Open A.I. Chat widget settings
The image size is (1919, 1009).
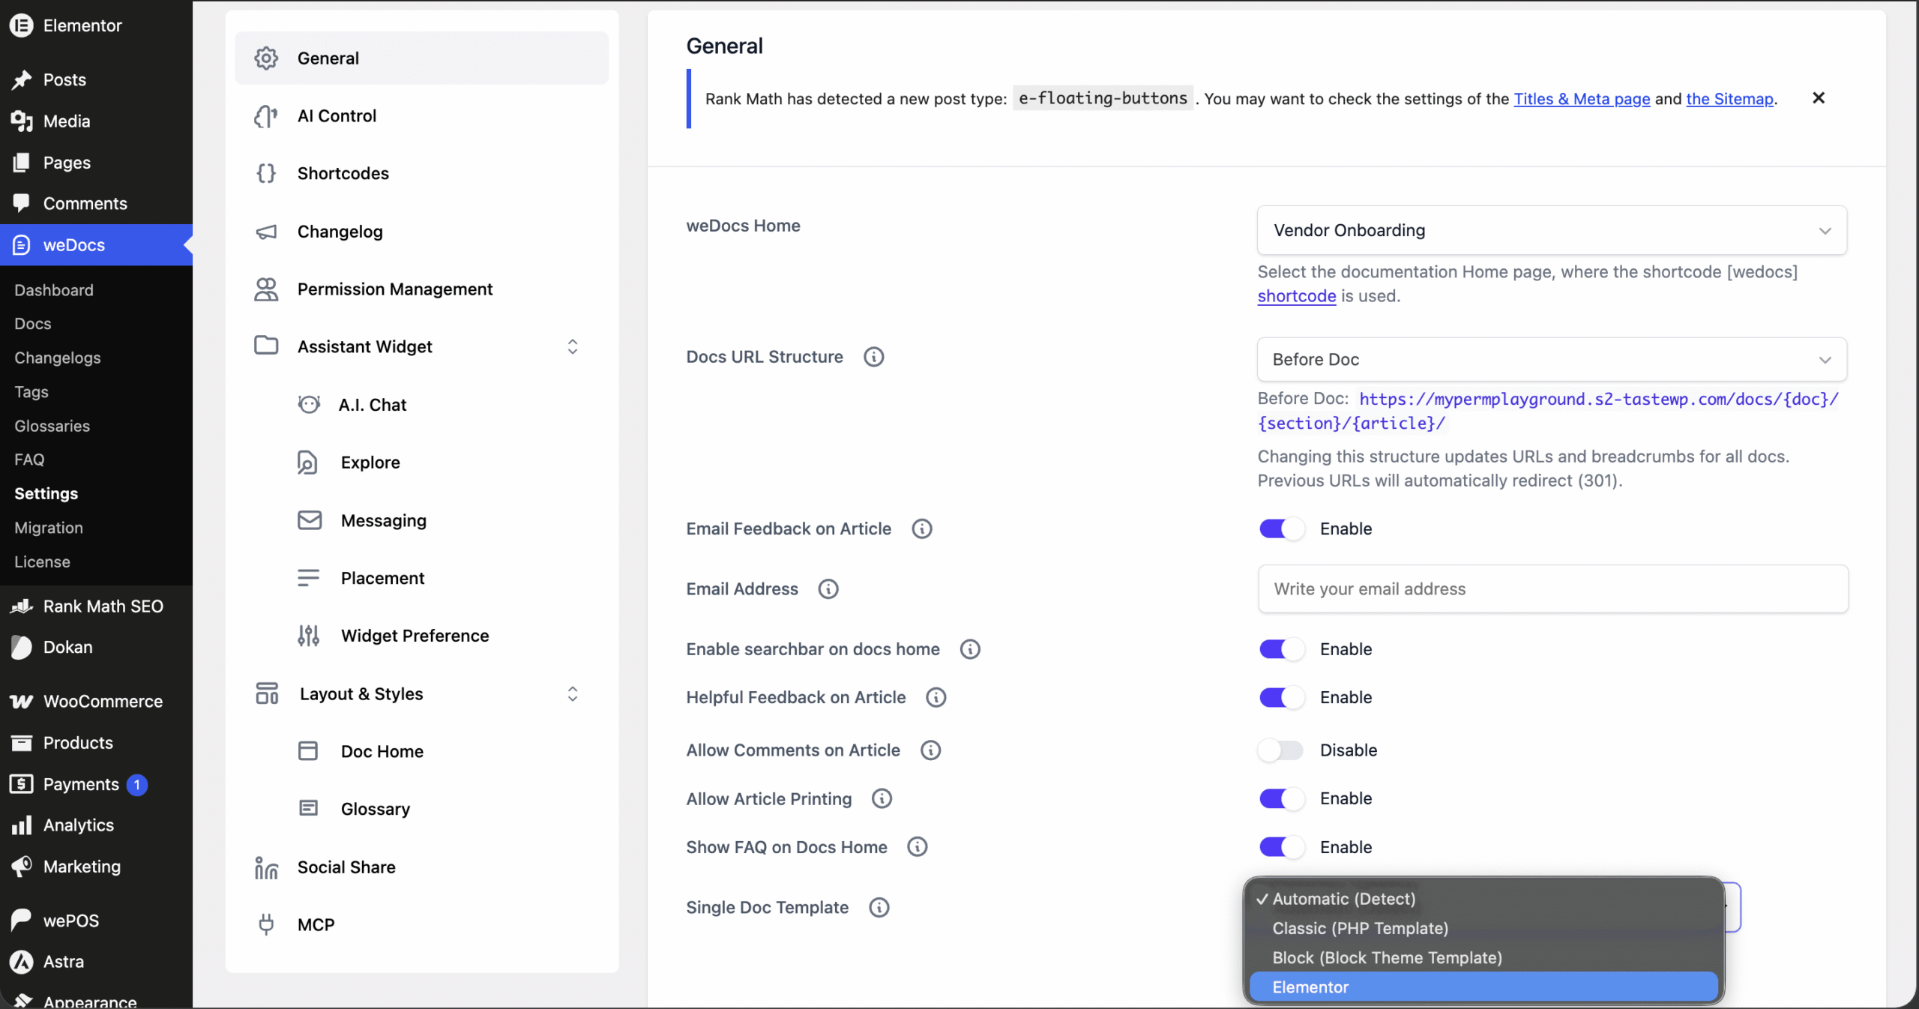(372, 405)
